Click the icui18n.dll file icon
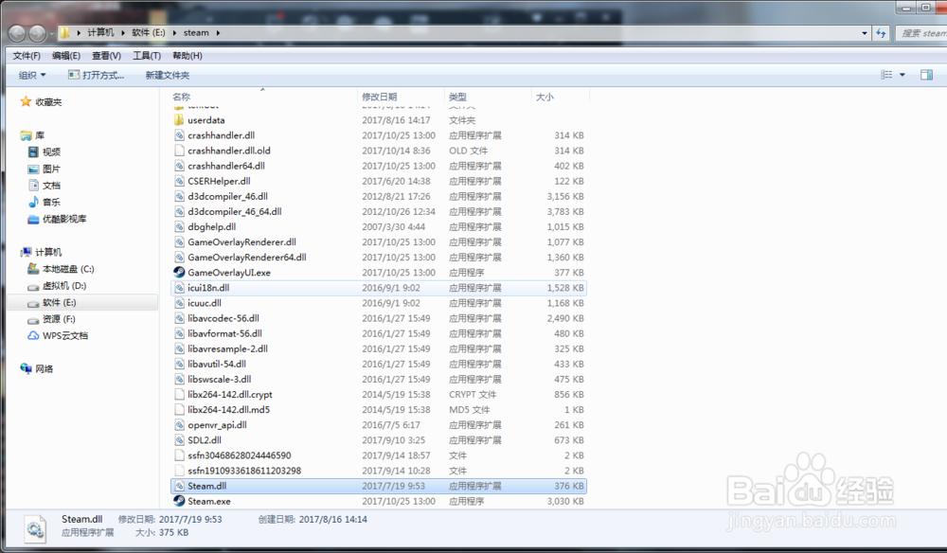Screen dimensions: 947x553 pos(179,287)
